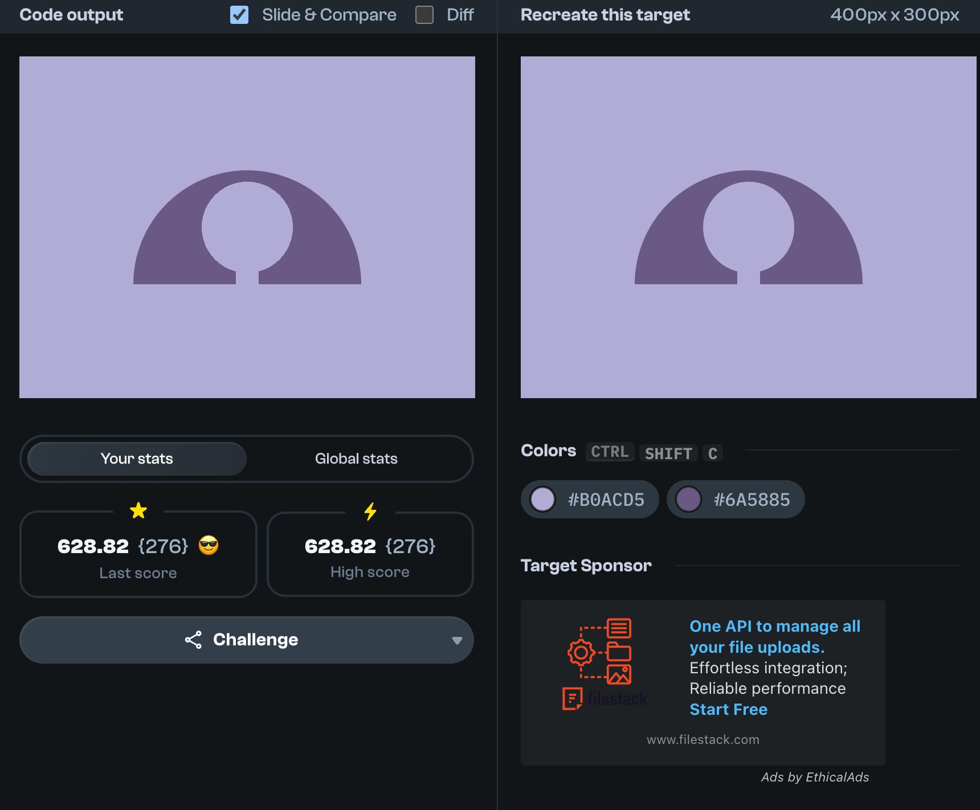Click the share icon on Challenge button
This screenshot has height=810, width=980.
coord(193,640)
